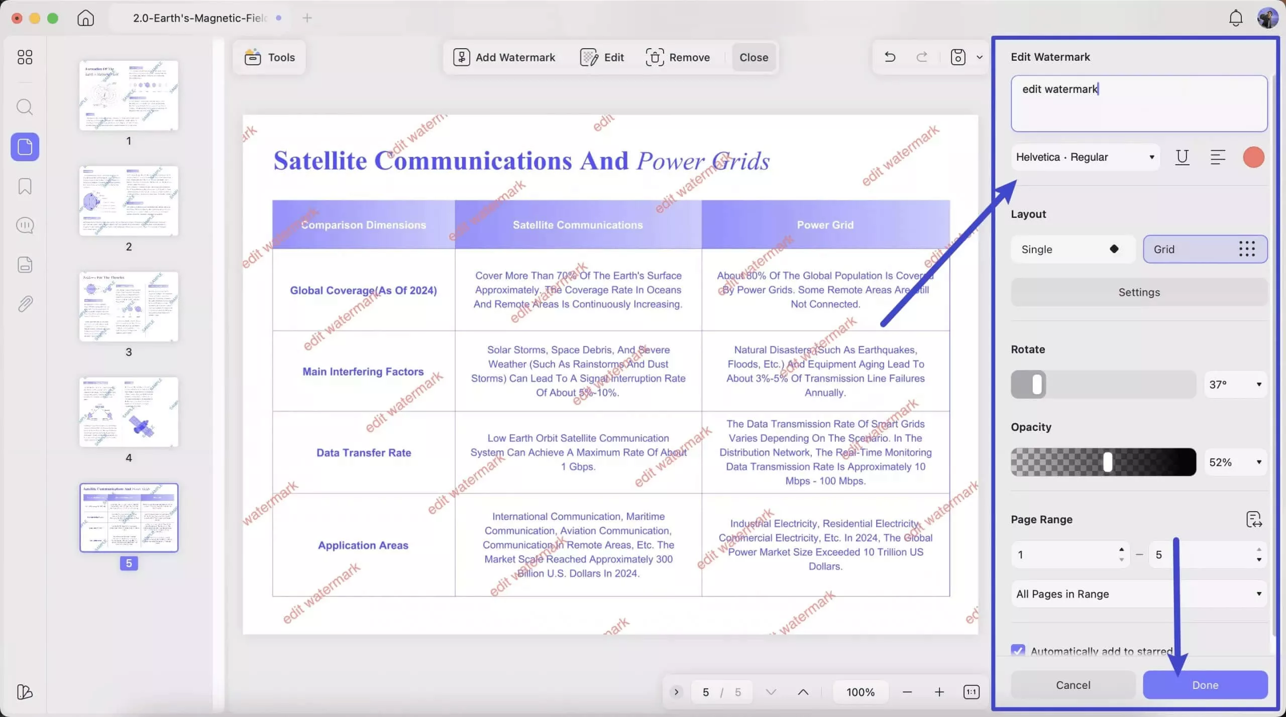Select the Single layout option
Viewport: 1286px width, 717px height.
[1073, 249]
